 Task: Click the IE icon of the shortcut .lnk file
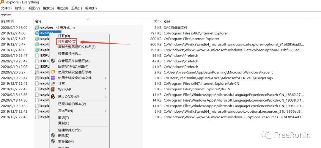(x=37, y=27)
